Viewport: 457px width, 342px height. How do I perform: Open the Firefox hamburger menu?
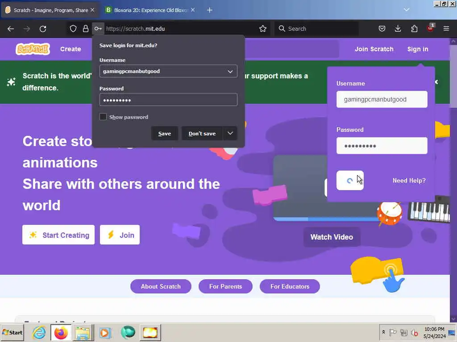[x=446, y=28]
